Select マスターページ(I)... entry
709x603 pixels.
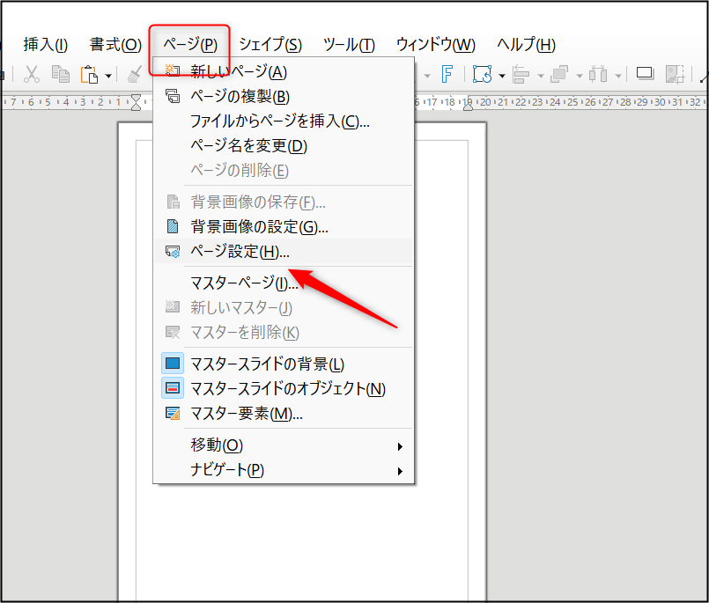coord(284,283)
